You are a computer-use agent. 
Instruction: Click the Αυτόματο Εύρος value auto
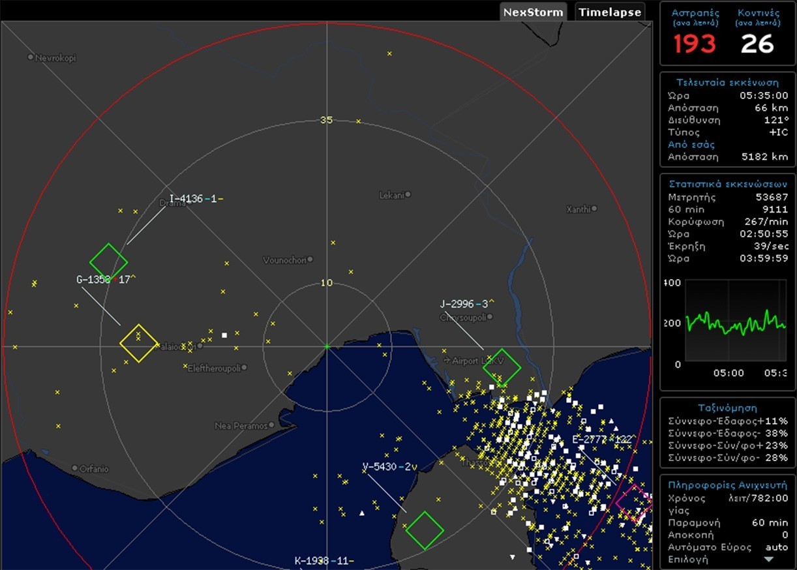pos(777,547)
